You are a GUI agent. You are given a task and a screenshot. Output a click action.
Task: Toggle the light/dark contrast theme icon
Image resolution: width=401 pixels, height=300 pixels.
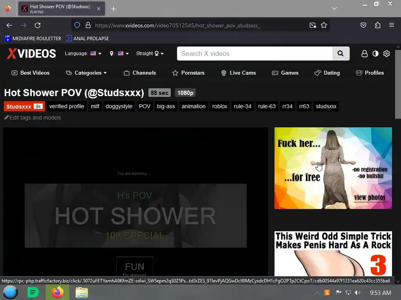point(375,54)
